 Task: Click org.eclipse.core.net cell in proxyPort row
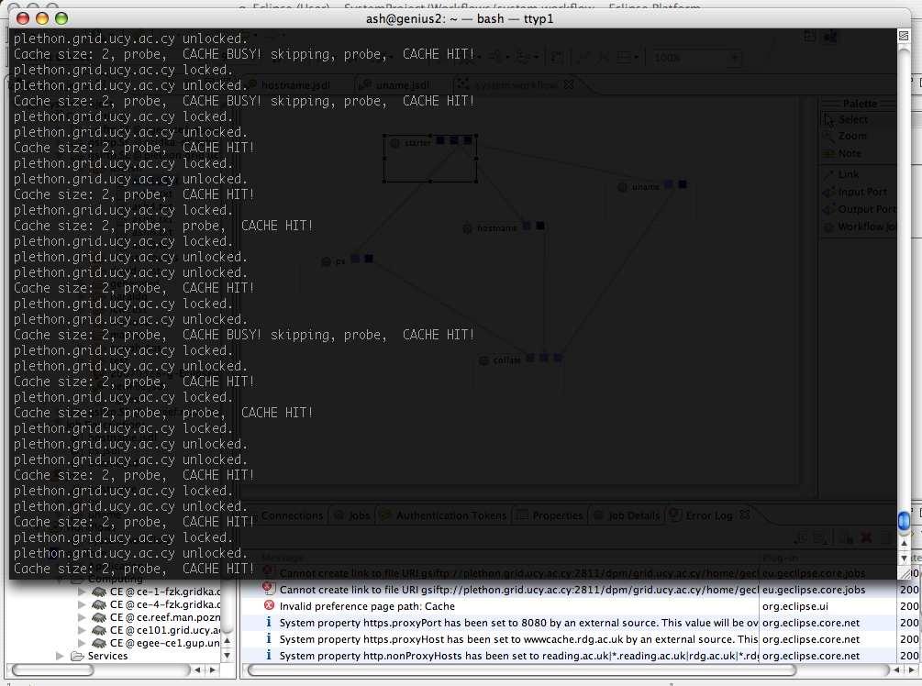coord(811,623)
